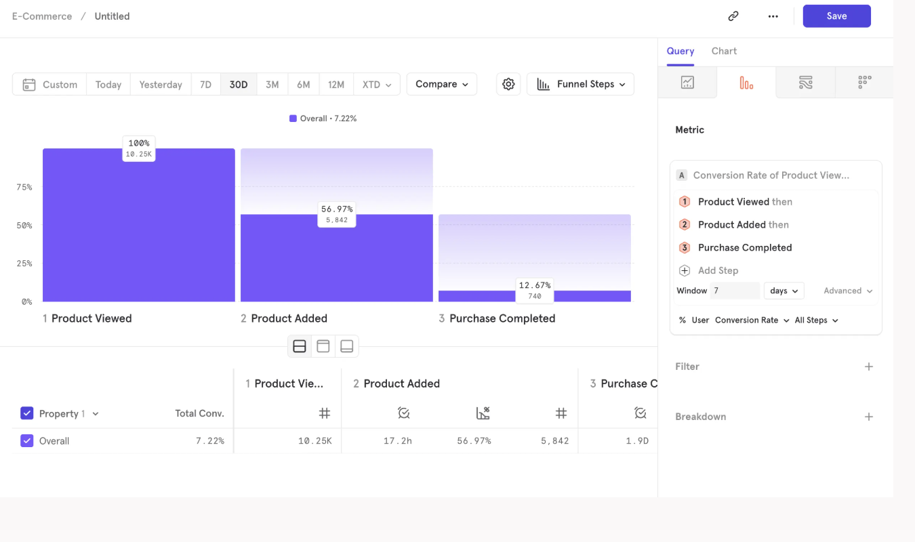The image size is (915, 542).
Task: Click the Window days input field
Action: tap(735, 290)
